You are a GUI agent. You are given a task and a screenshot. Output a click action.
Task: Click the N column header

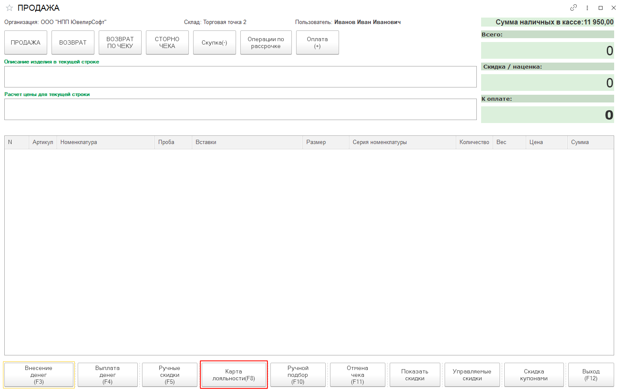tap(17, 142)
